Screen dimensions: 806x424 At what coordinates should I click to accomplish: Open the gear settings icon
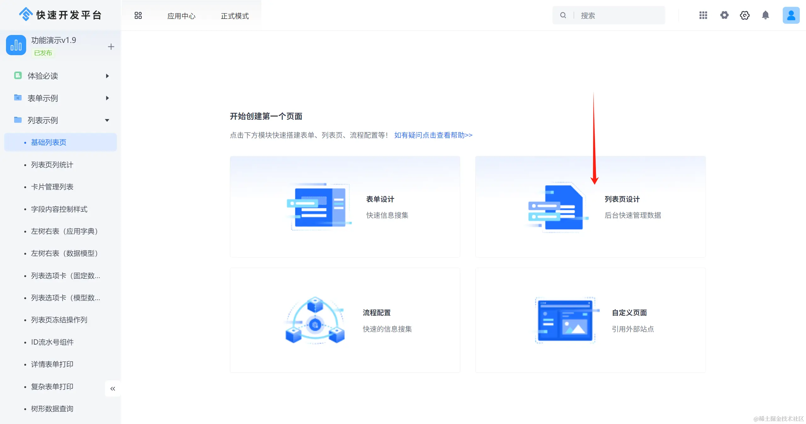click(x=724, y=15)
